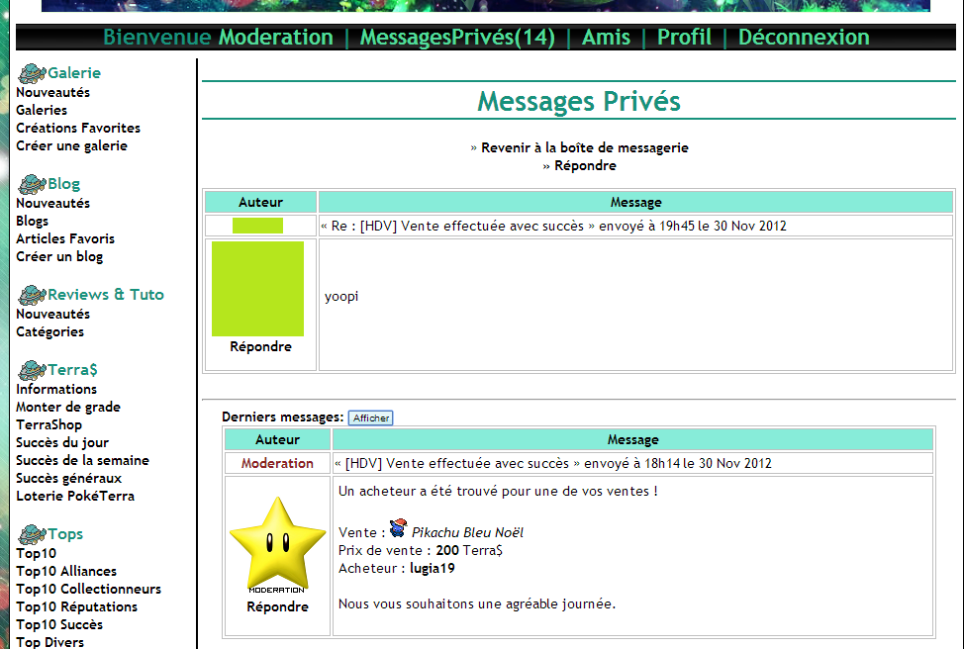Open Succès de la semaine
Screen dimensions: 964x649
(x=82, y=460)
